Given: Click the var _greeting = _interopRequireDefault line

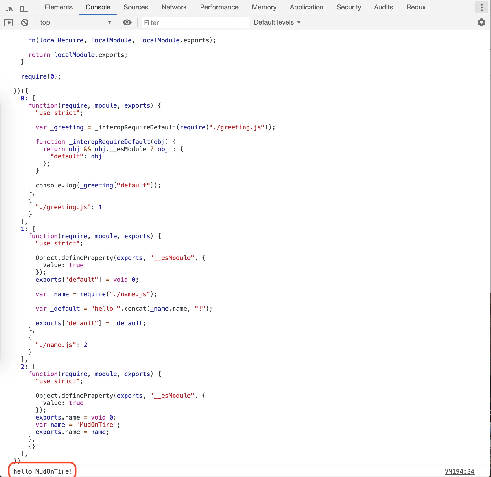Looking at the screenshot, I should coord(155,127).
